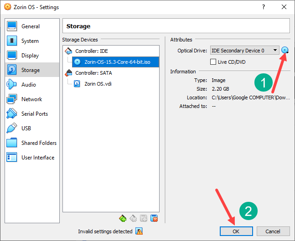The image size is (295, 241).
Task: Click the invalid settings warning icon
Action: [x=139, y=231]
